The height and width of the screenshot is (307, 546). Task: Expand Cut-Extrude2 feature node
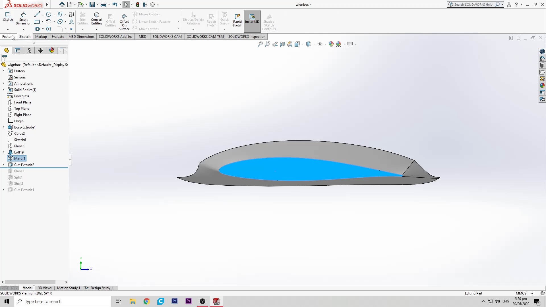pyautogui.click(x=3, y=165)
